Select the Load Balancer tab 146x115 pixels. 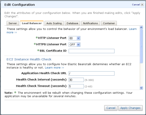click(x=32, y=23)
